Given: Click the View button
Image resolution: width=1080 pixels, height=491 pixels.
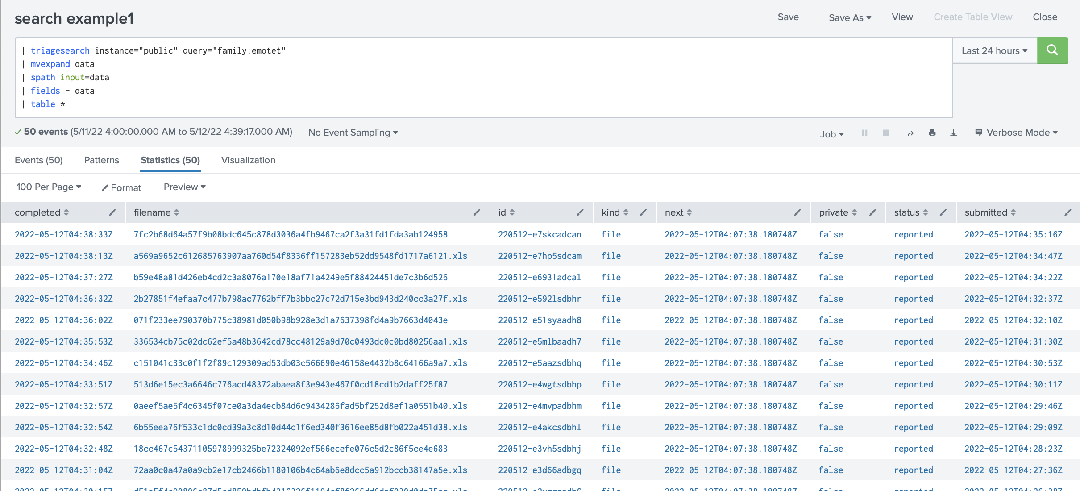Looking at the screenshot, I should click(902, 17).
